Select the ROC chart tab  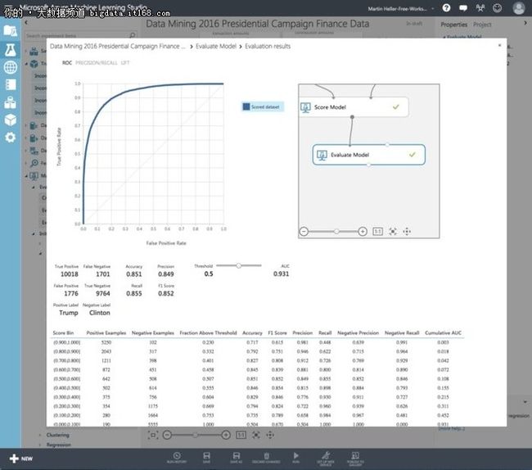tap(67, 63)
